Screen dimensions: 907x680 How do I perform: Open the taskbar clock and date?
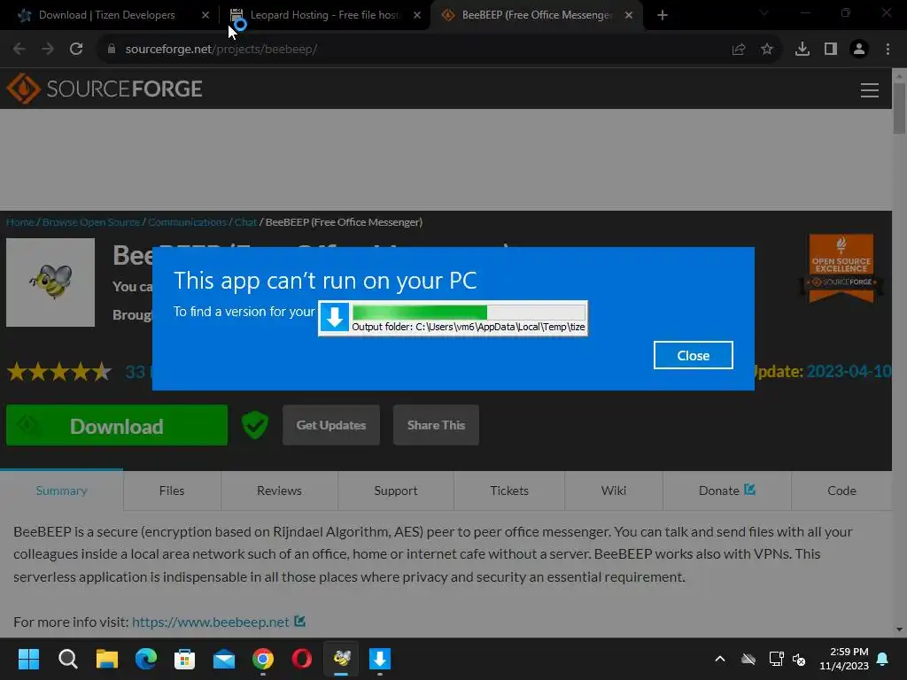tap(844, 659)
